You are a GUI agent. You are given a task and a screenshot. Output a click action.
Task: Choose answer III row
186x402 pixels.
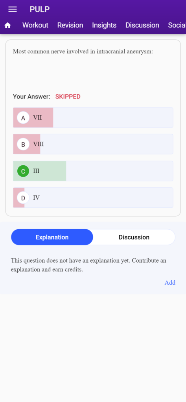coord(93,171)
